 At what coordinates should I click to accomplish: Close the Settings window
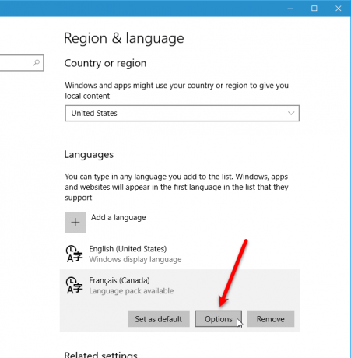[338, 9]
